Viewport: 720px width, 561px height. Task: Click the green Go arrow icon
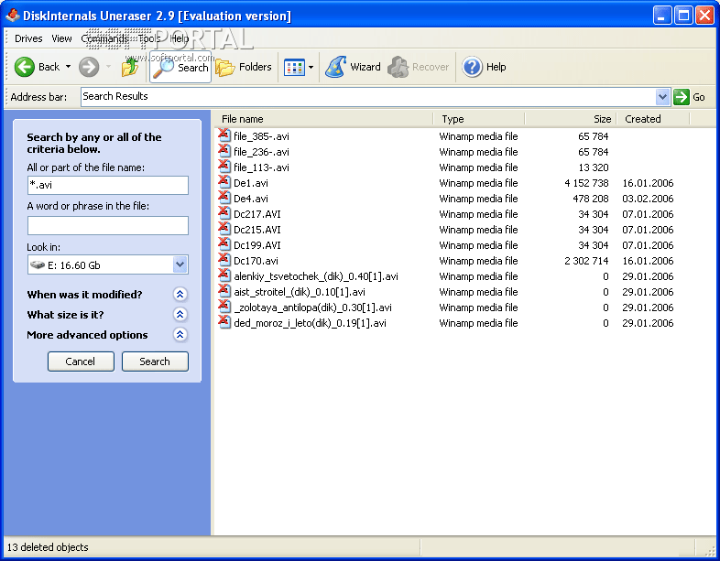tap(682, 97)
